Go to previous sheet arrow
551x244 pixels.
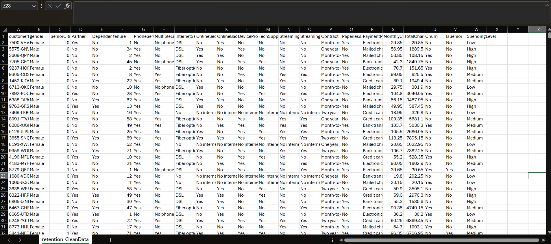click(x=9, y=240)
